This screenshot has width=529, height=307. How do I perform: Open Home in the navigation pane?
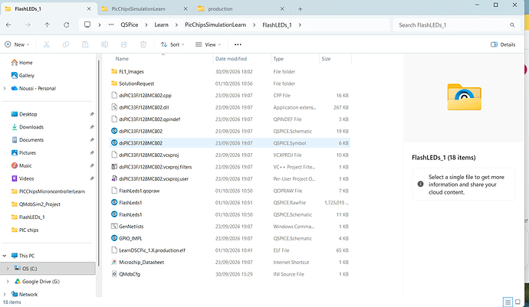[x=25, y=63]
